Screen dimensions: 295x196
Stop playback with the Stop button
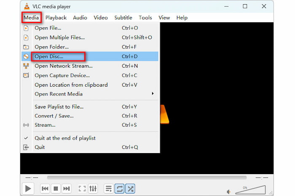[56, 188]
